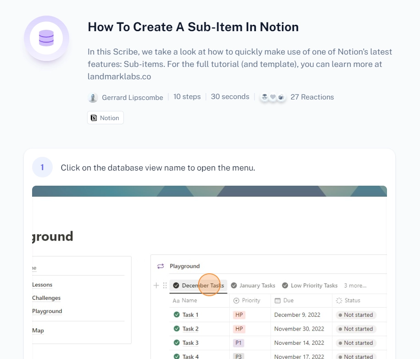
Task: Click the December Tasks check icon
Action: point(176,285)
